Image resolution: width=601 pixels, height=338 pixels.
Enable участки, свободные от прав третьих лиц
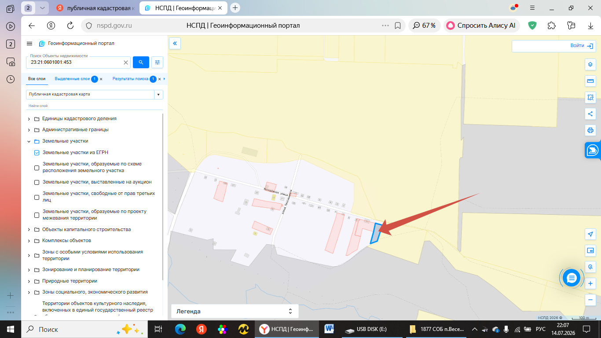pyautogui.click(x=37, y=197)
